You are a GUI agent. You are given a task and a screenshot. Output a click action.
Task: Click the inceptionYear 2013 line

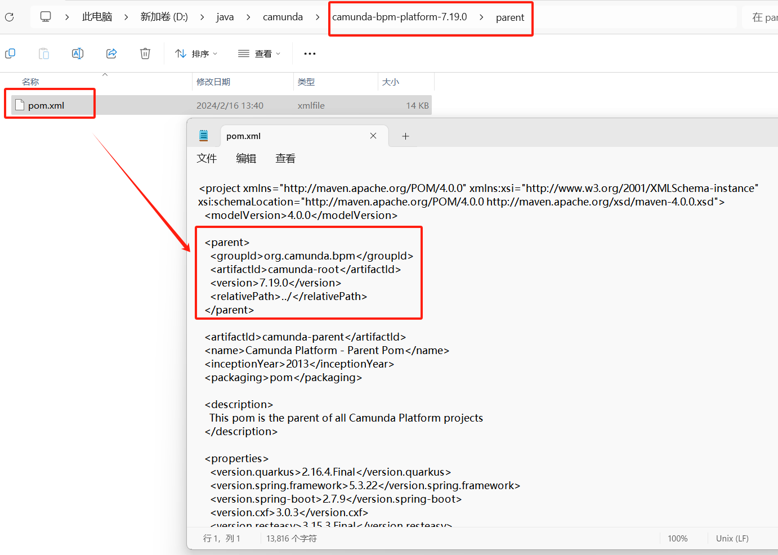(299, 364)
